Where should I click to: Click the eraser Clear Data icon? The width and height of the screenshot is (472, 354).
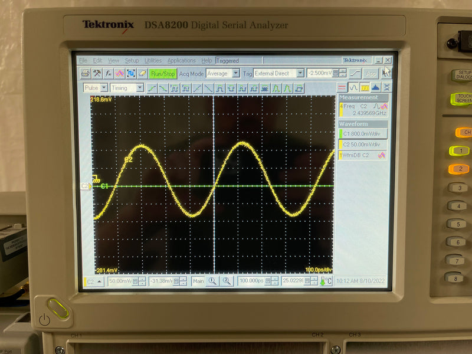[x=142, y=73]
